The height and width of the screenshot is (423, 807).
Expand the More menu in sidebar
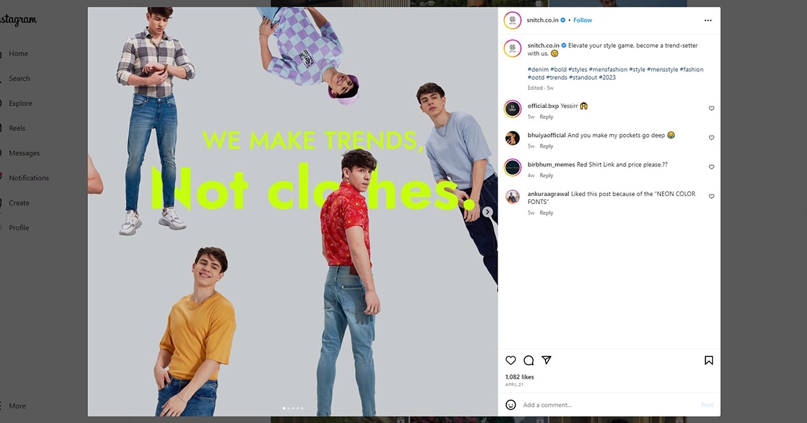17,406
